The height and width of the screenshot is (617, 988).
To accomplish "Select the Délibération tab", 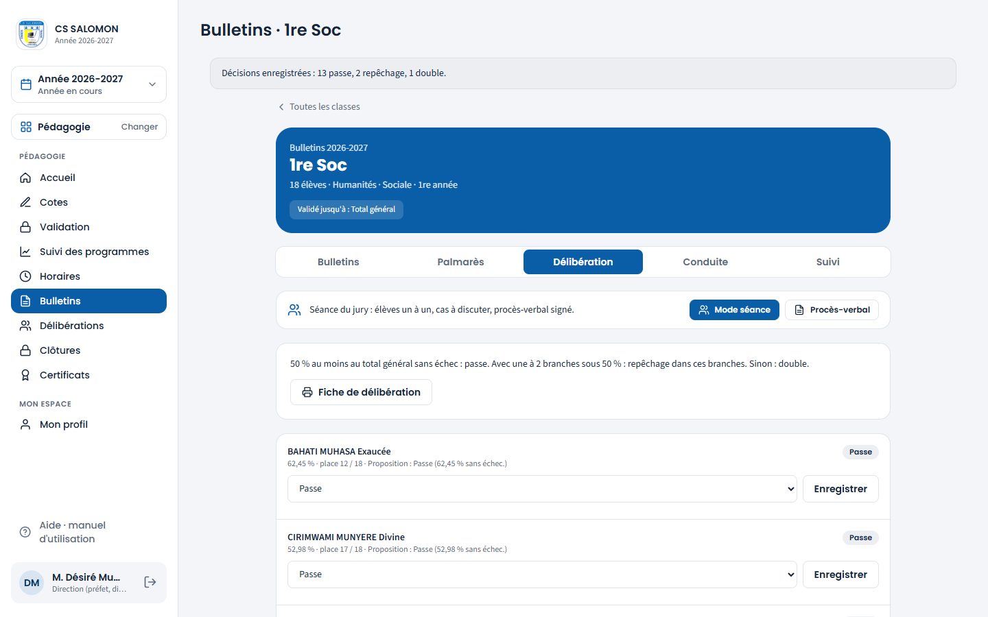I will click(583, 262).
